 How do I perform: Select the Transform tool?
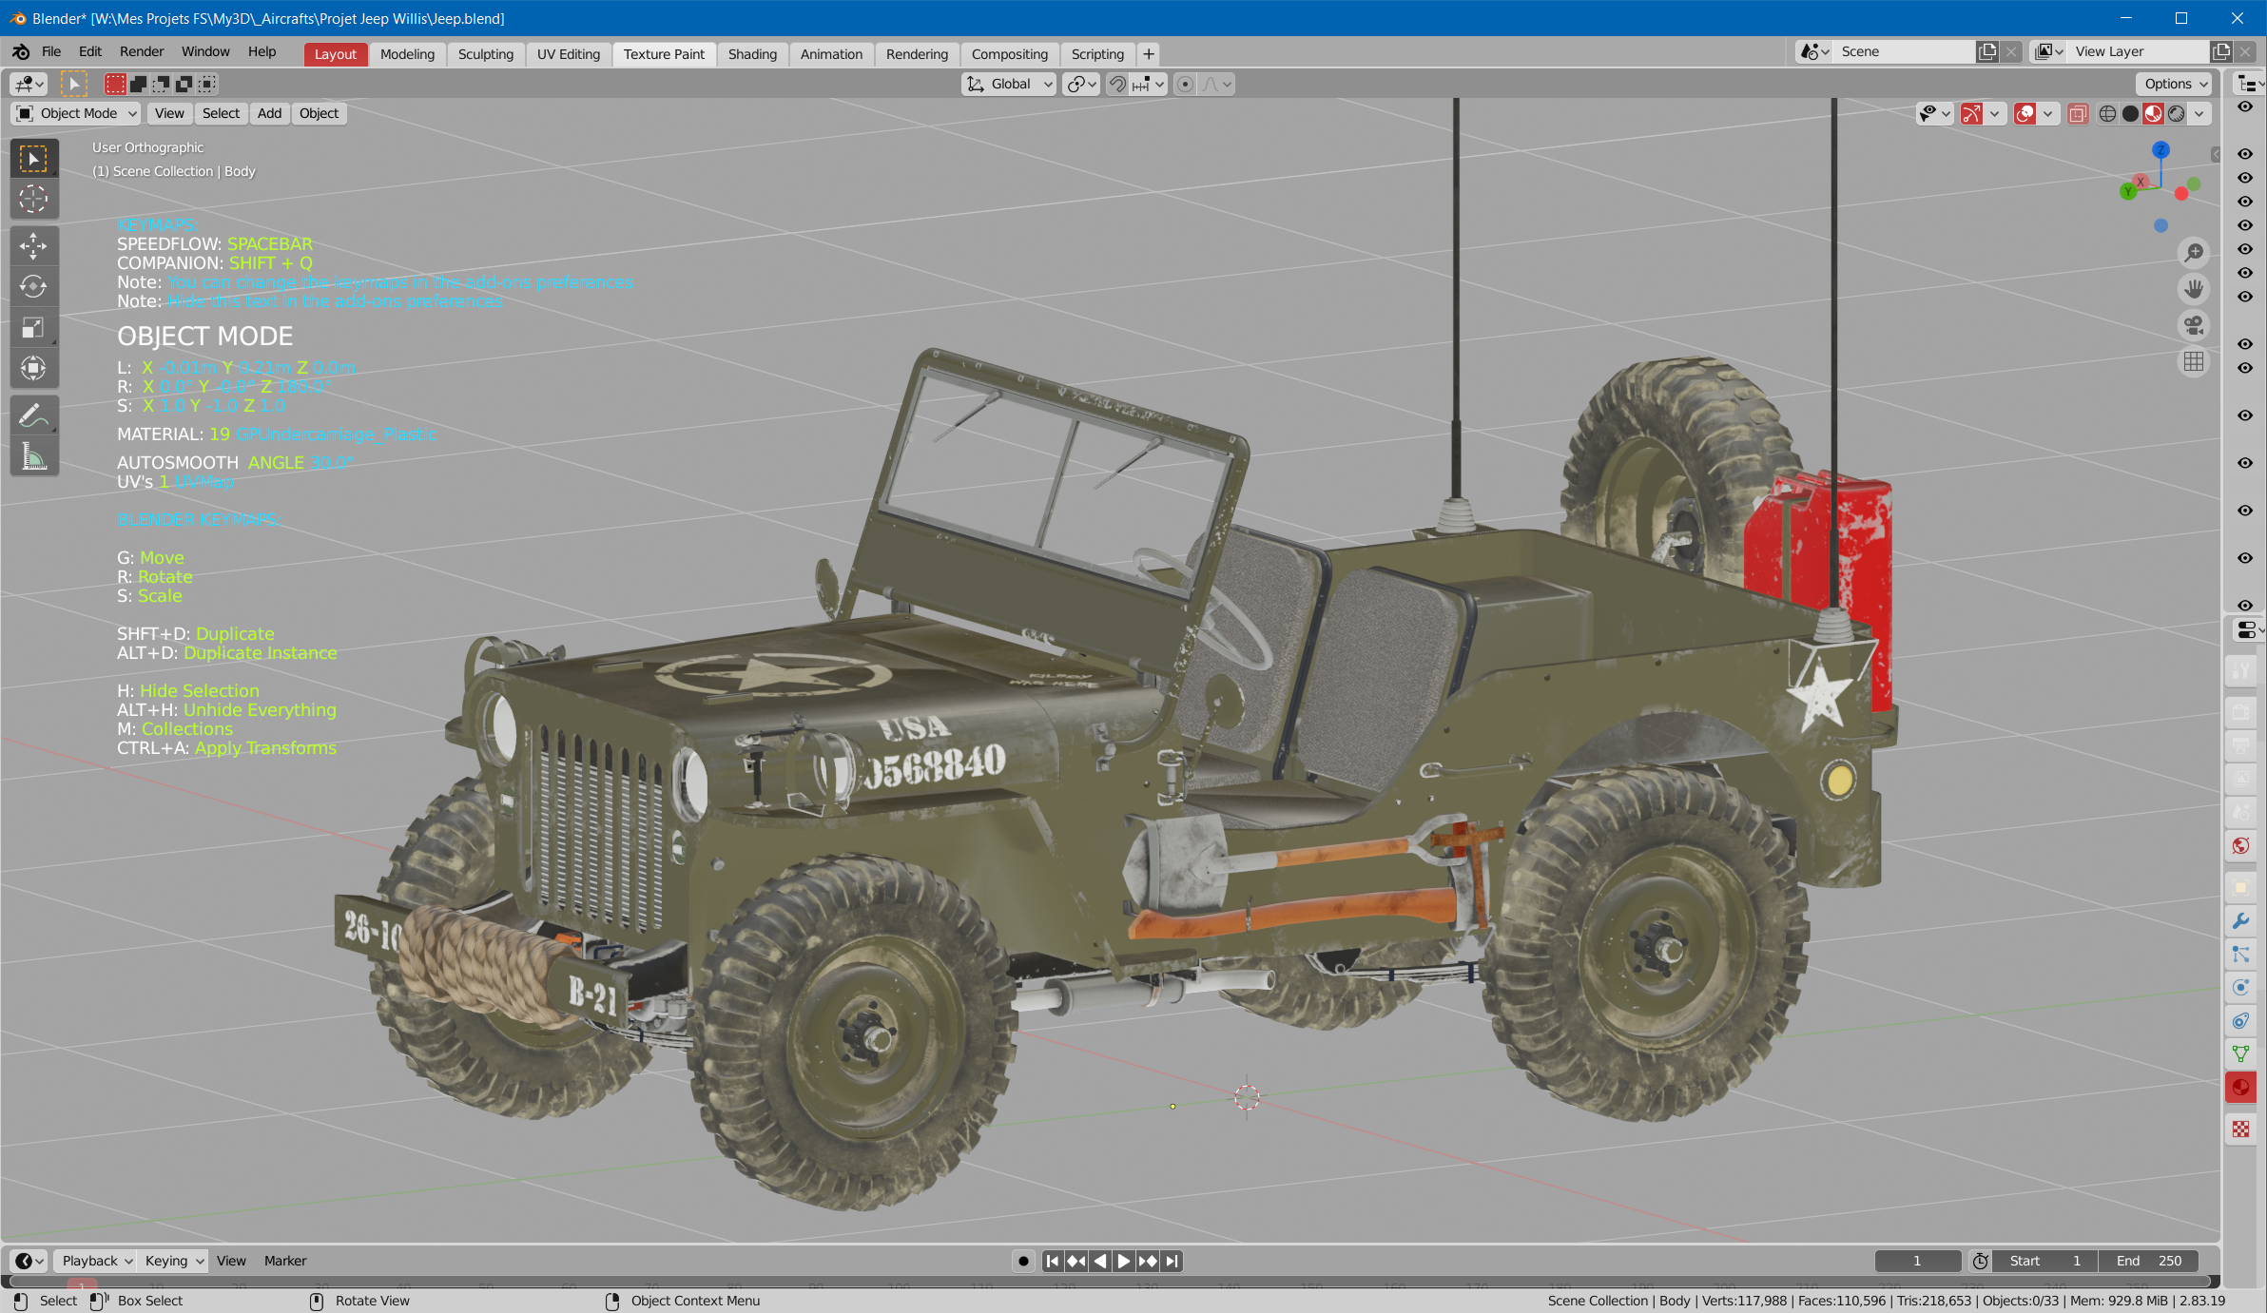(x=33, y=368)
